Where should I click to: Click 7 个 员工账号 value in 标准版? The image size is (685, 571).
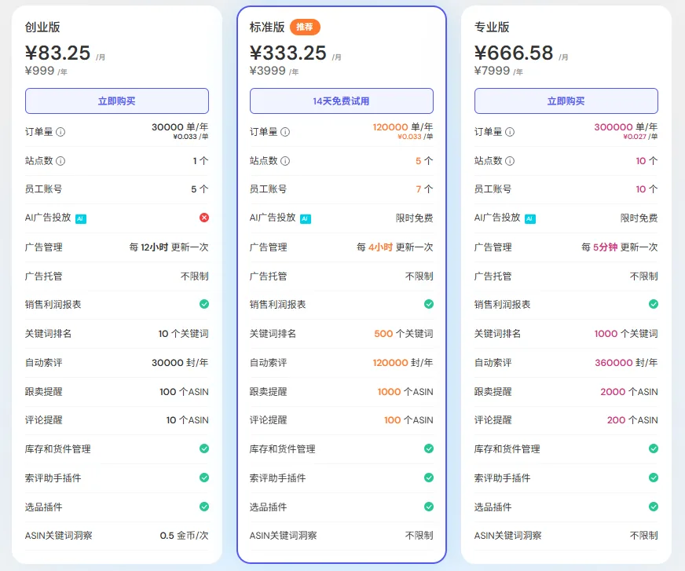click(424, 189)
